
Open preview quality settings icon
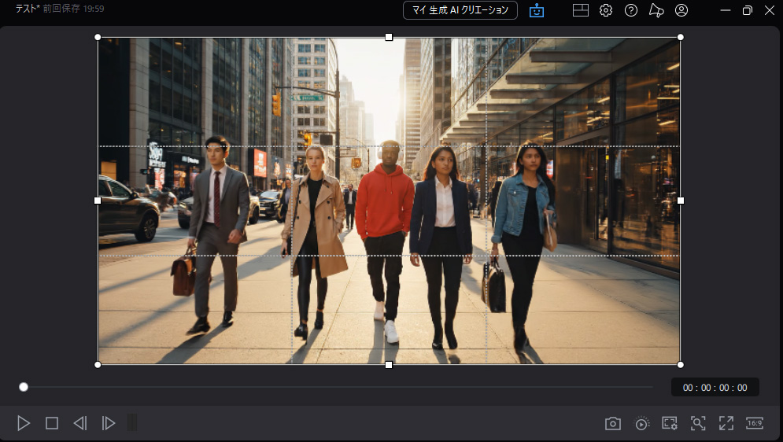[642, 423]
